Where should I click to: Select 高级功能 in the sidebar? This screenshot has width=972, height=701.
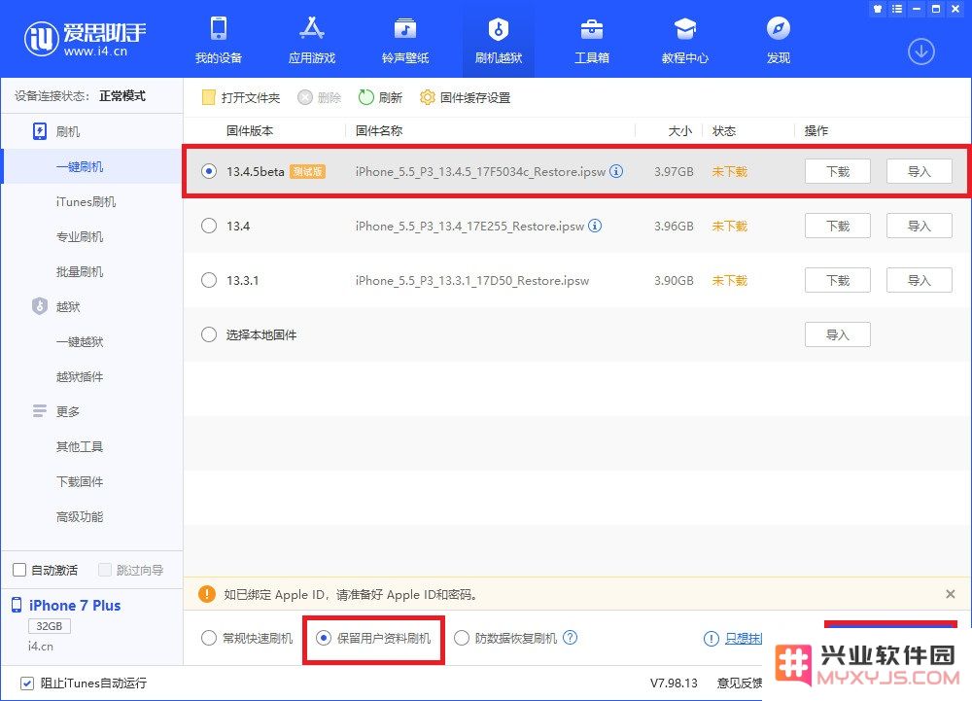click(80, 516)
